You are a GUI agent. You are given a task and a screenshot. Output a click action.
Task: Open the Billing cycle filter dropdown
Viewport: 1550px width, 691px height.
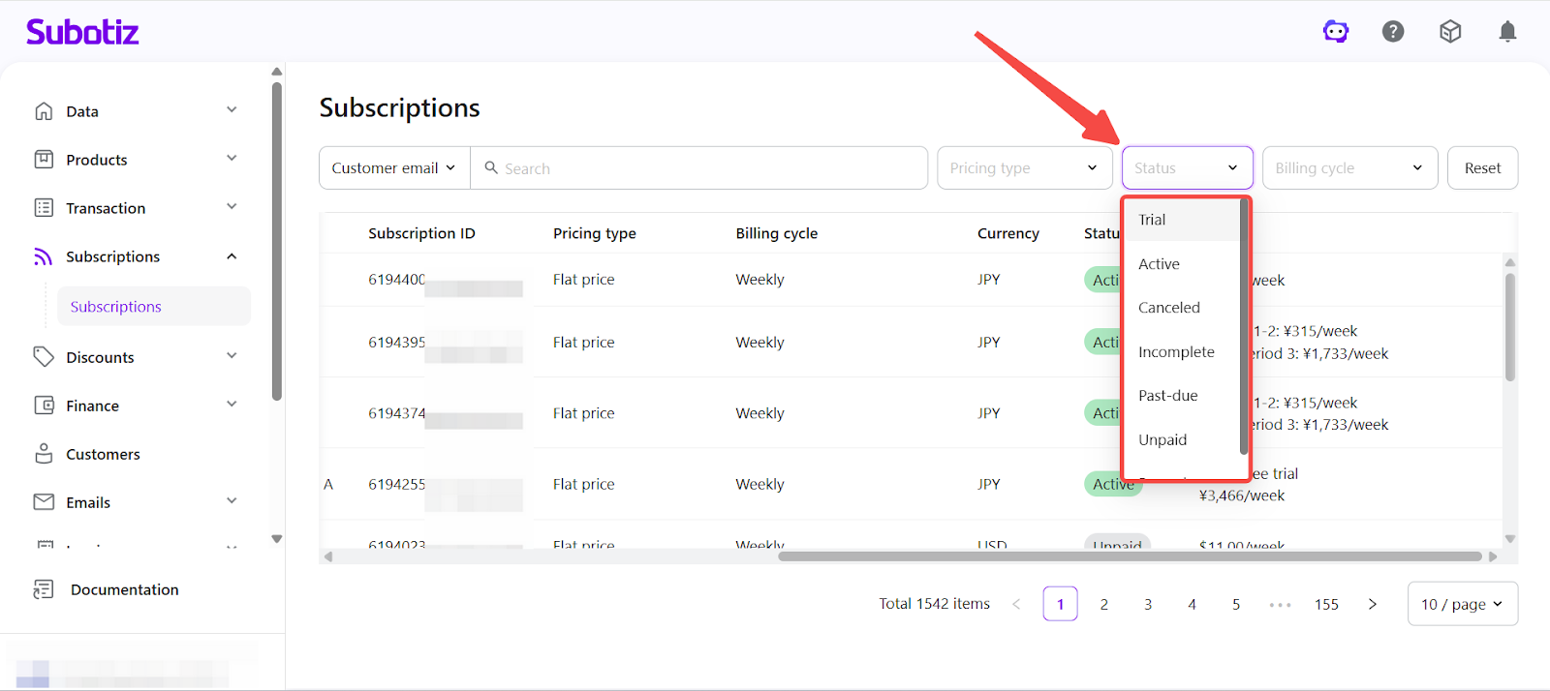(1348, 168)
